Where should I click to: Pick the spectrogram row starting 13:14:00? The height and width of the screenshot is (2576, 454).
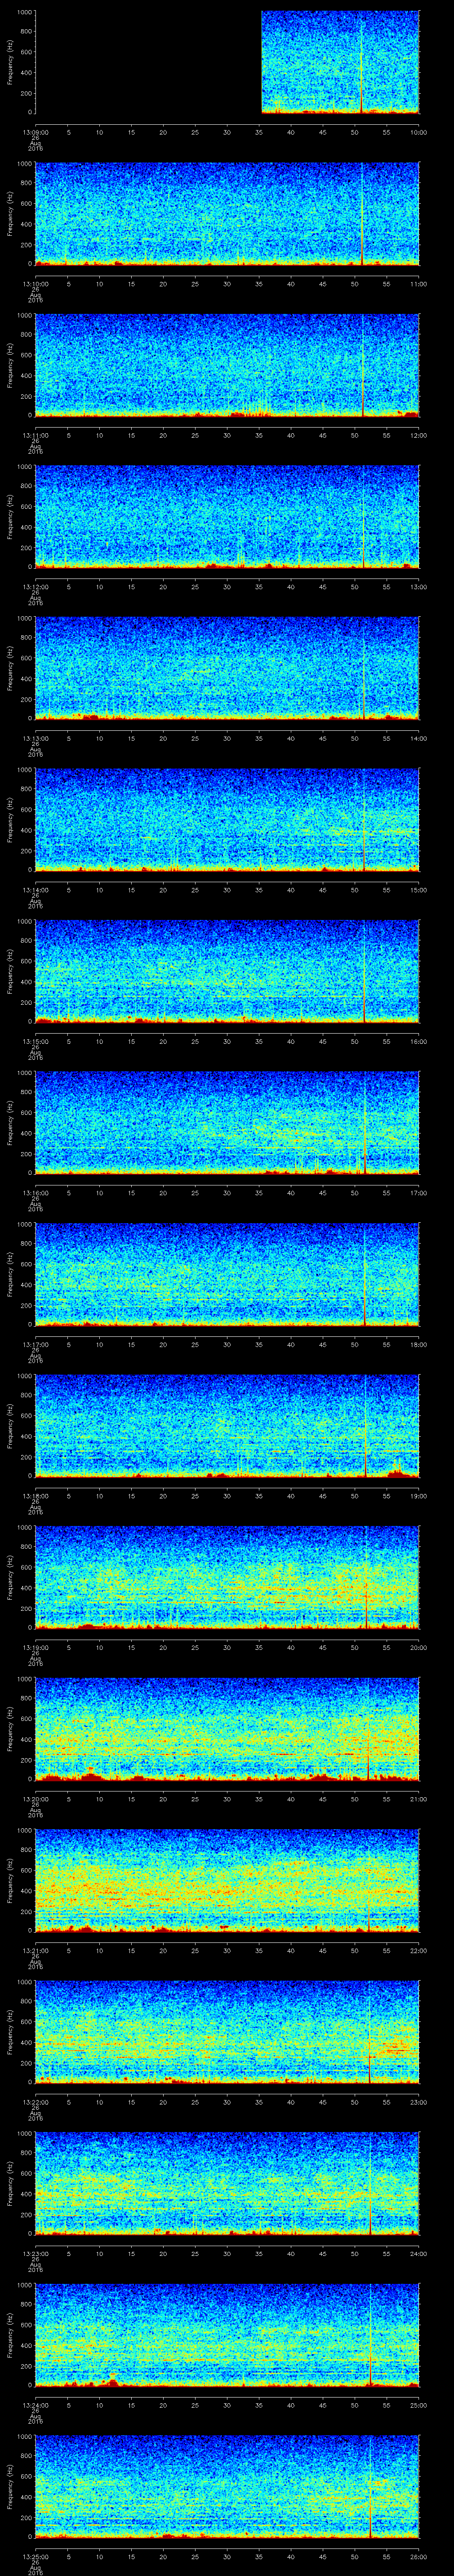[227, 819]
